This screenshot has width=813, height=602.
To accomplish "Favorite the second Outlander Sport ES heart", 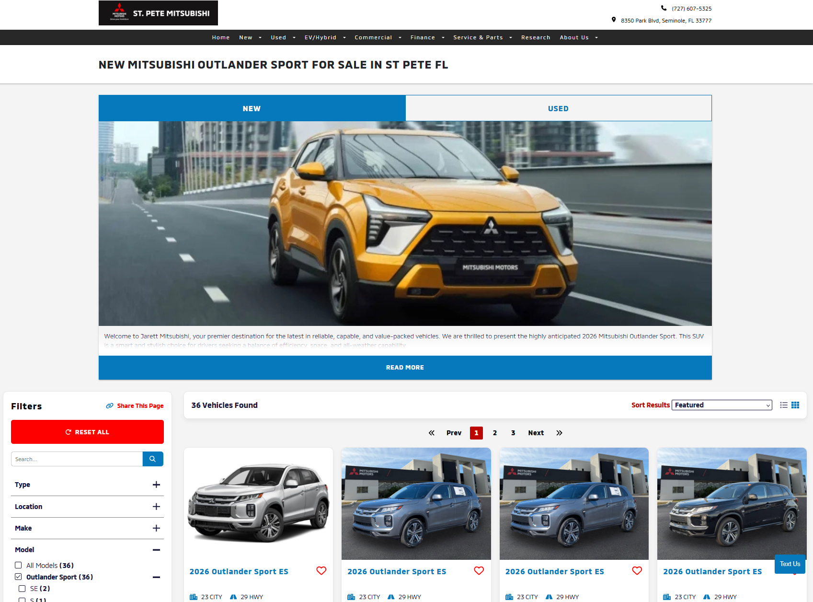I will coord(479,571).
